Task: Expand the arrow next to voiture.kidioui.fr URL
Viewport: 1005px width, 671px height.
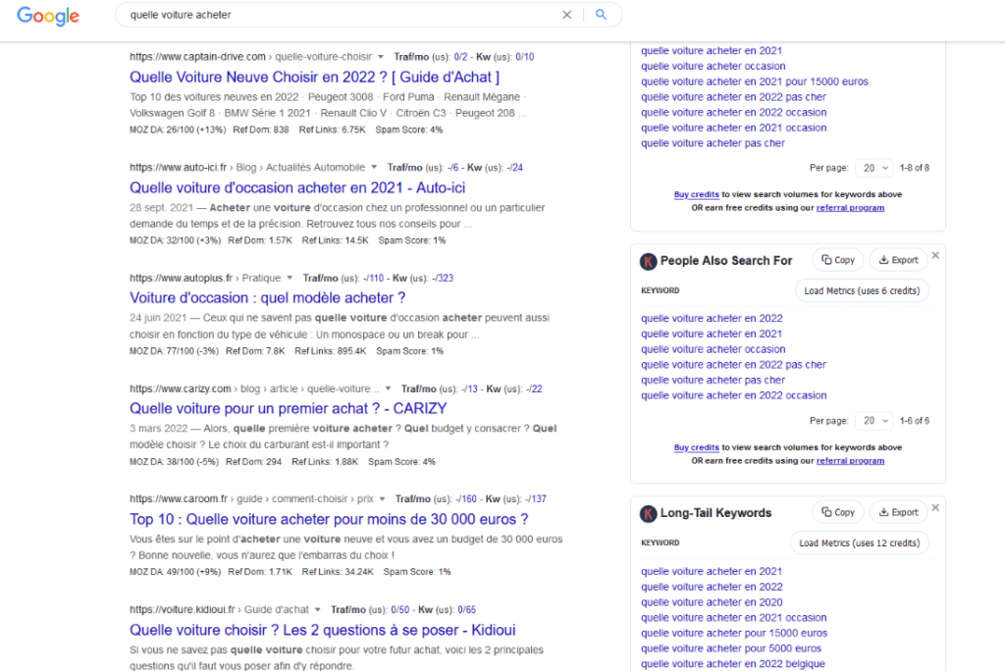Action: coord(317,609)
